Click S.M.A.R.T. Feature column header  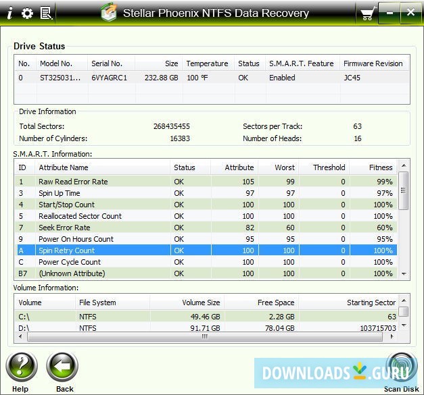click(x=302, y=63)
